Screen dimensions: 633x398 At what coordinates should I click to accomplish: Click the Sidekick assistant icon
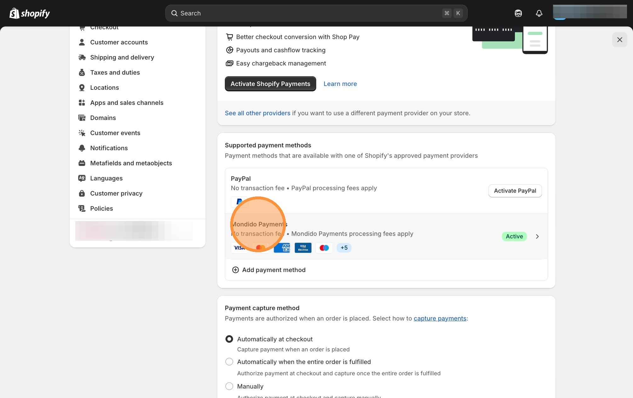point(518,13)
